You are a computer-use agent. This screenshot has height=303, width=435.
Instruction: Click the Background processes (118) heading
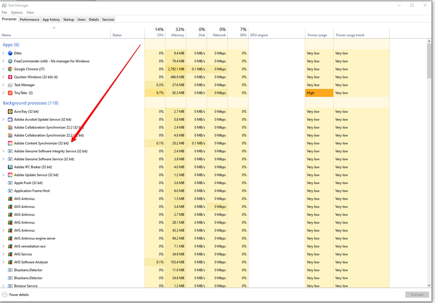(x=30, y=103)
